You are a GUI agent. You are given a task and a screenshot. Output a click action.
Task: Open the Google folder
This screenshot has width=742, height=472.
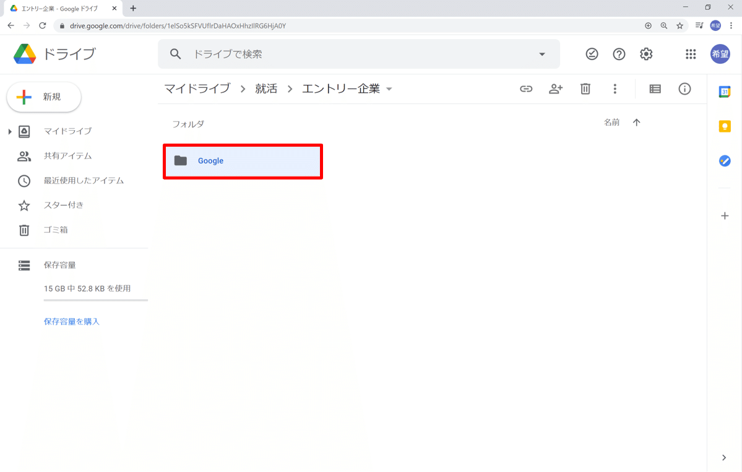(x=243, y=160)
